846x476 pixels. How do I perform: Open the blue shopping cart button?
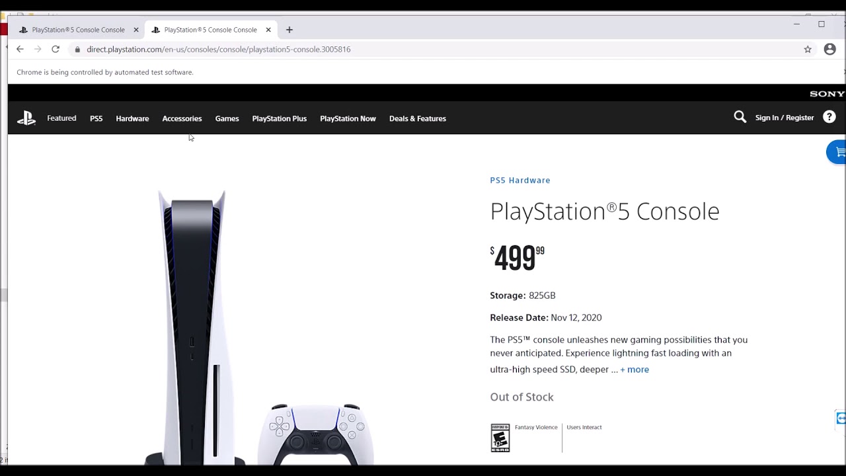coord(837,152)
